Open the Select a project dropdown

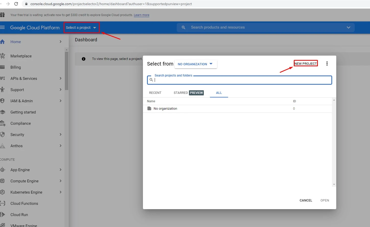coord(81,28)
